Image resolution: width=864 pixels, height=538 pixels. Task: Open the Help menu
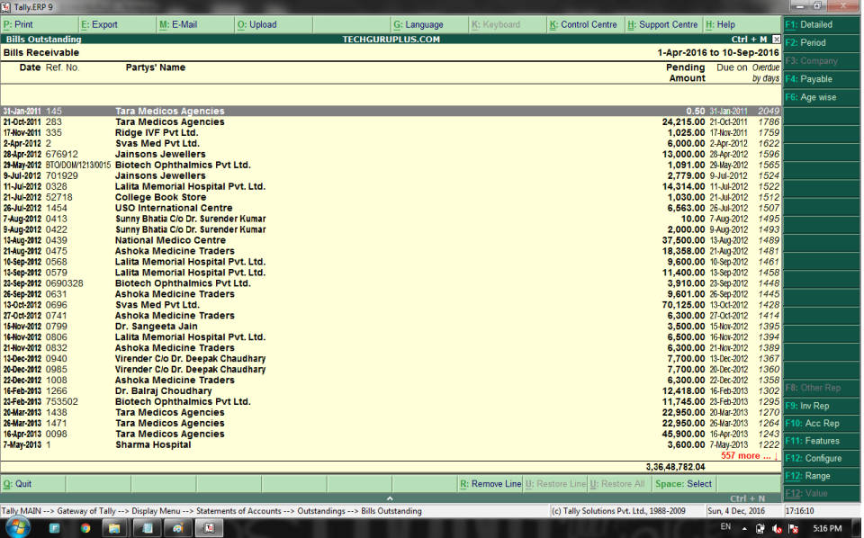[742, 25]
